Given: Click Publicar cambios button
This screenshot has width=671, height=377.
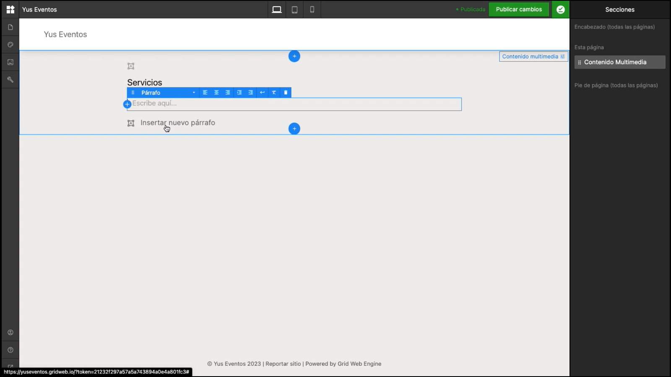Looking at the screenshot, I should (x=519, y=9).
